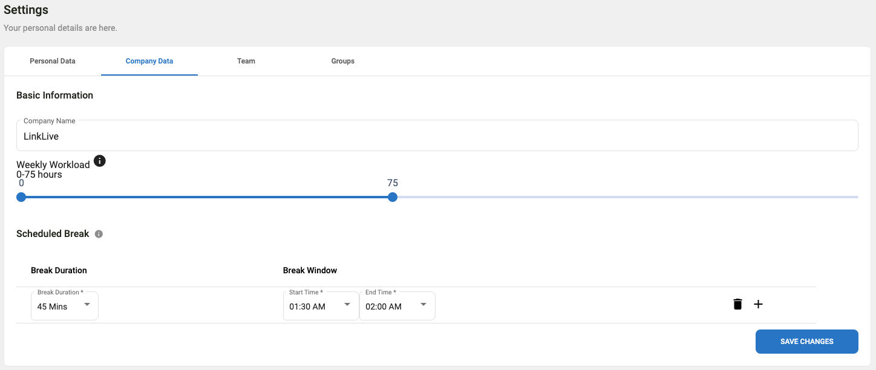The height and width of the screenshot is (370, 876).
Task: Delete the scheduled break with trash icon
Action: pyautogui.click(x=737, y=304)
